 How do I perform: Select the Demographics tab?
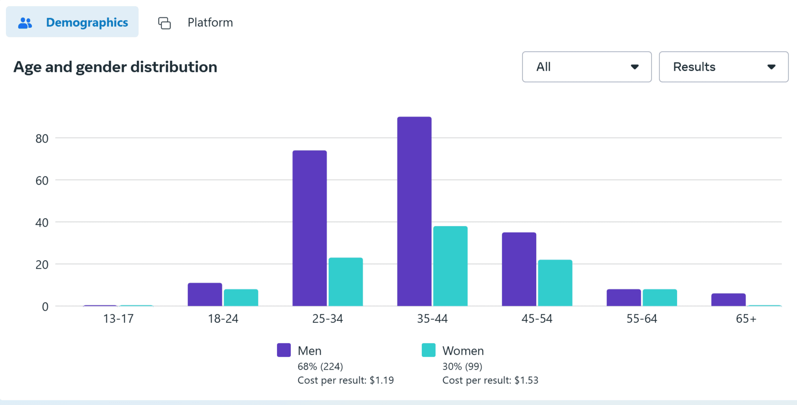87,23
